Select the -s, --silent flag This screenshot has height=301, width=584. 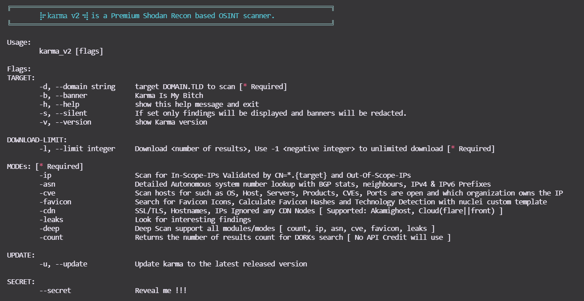(x=63, y=113)
